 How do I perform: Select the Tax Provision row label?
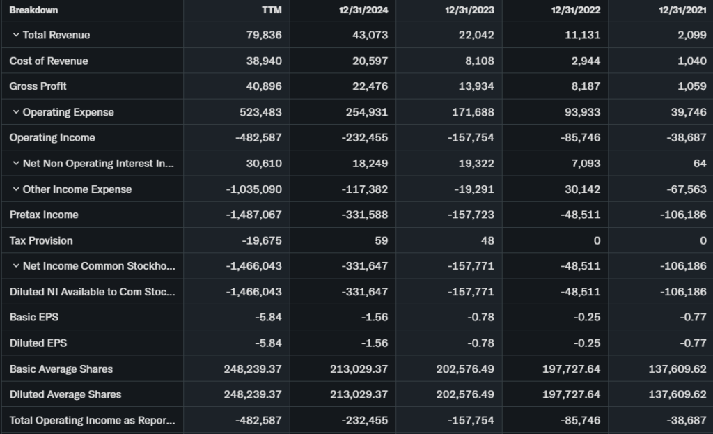pos(41,240)
